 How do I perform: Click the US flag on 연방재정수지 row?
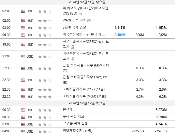point(23,131)
